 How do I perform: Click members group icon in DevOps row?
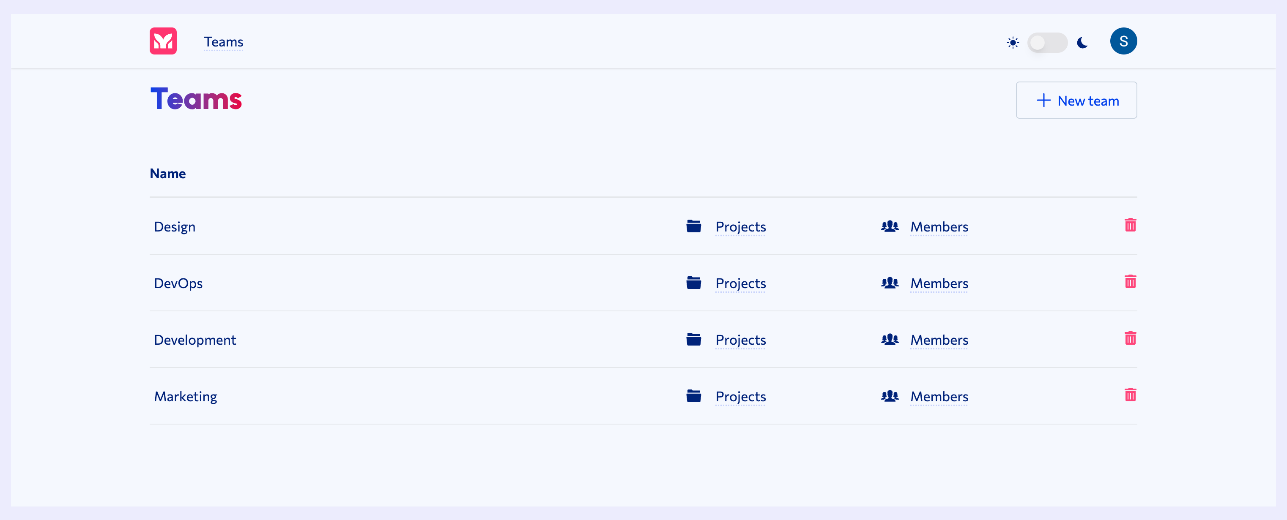pyautogui.click(x=889, y=283)
